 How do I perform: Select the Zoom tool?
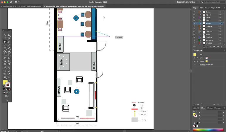(9, 77)
